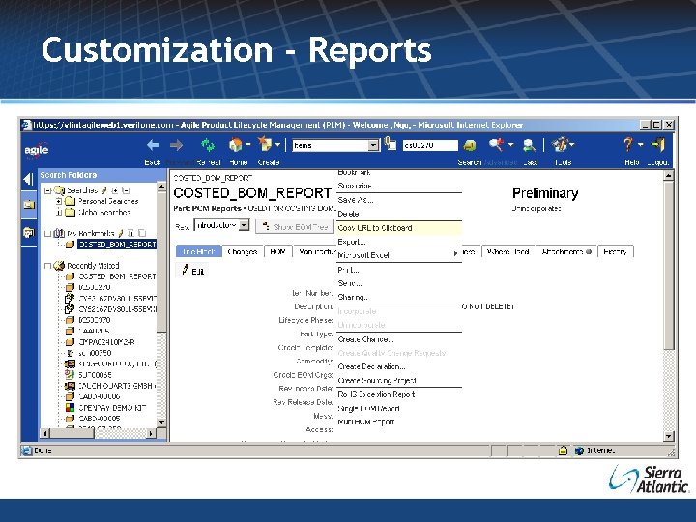The image size is (696, 522).
Task: Click main content scrollbar up arrow
Action: (x=669, y=176)
